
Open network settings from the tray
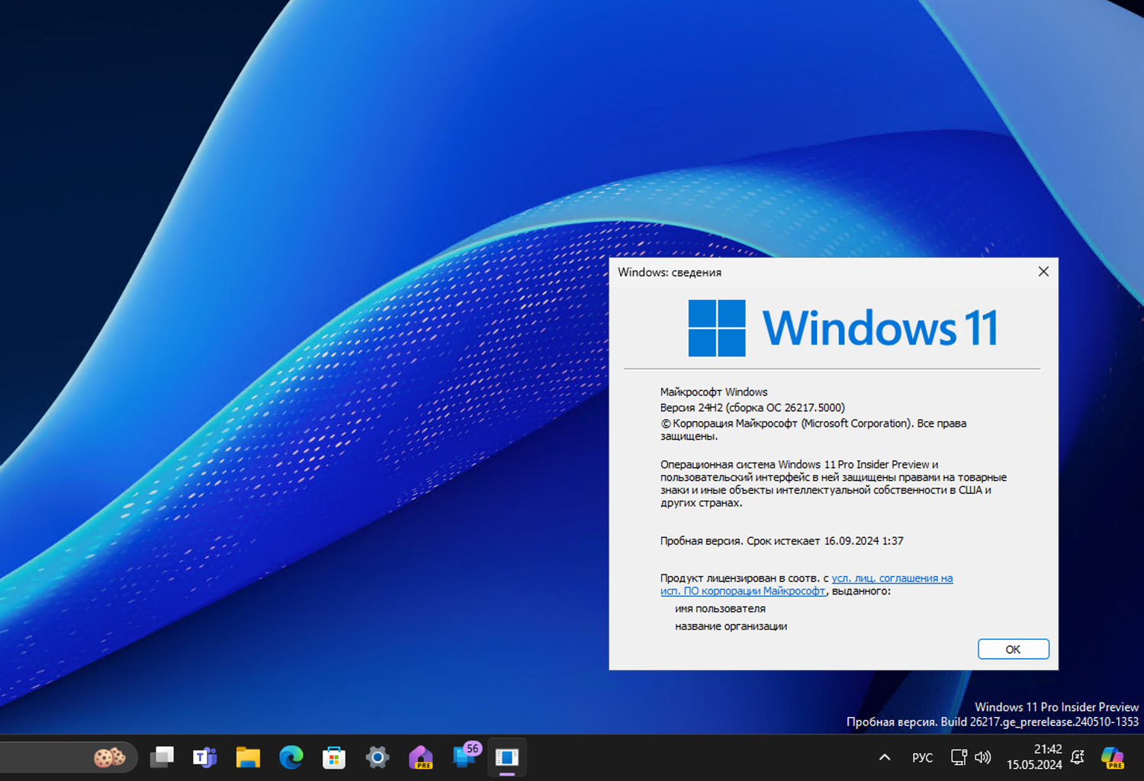(958, 757)
